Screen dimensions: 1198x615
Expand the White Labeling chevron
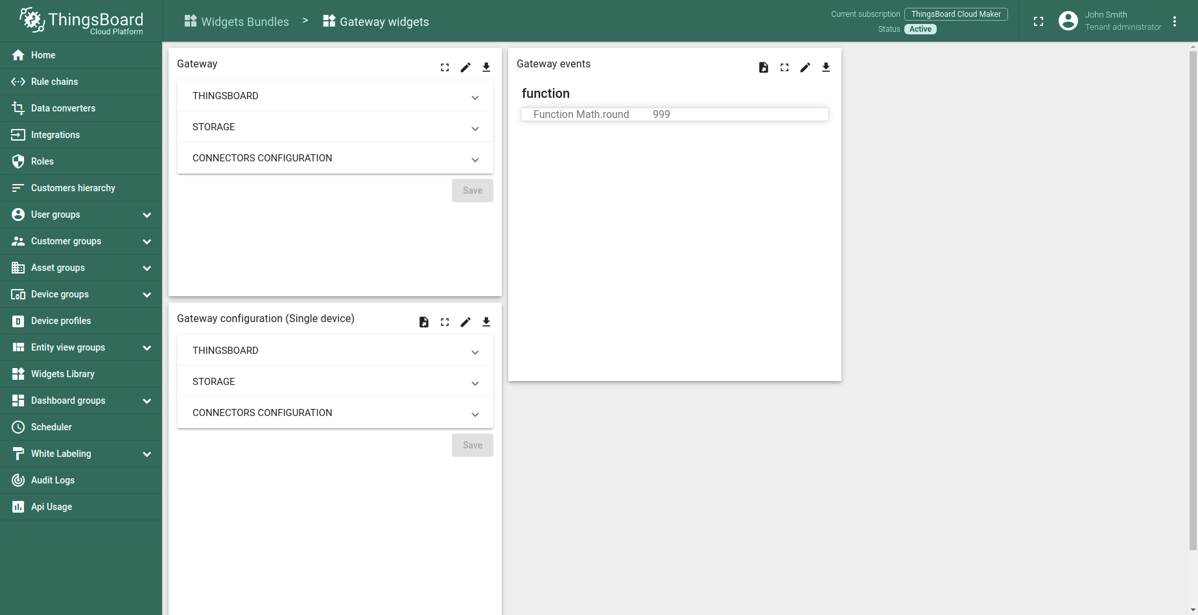tap(147, 454)
